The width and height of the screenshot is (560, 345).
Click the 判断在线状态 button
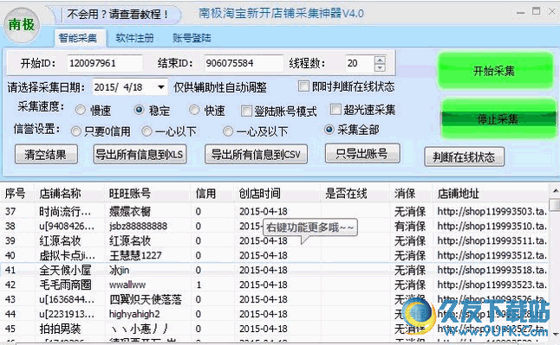click(465, 157)
